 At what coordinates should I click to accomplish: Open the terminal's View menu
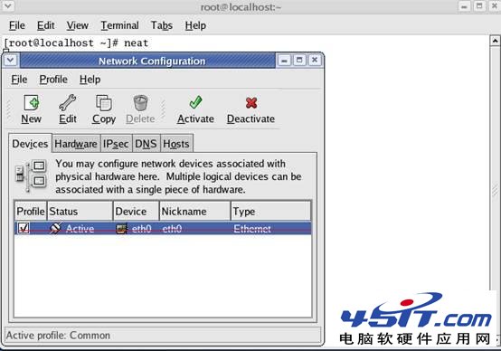(x=78, y=25)
